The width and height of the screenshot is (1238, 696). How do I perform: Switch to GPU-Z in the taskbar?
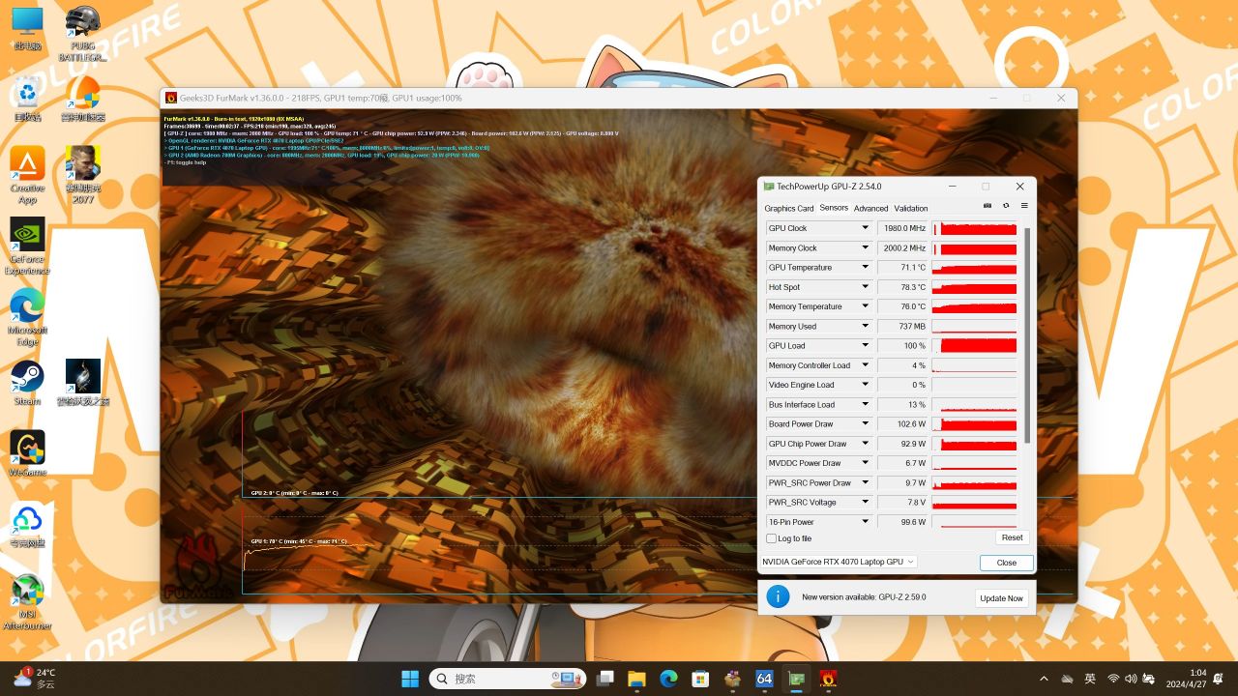pyautogui.click(x=796, y=679)
